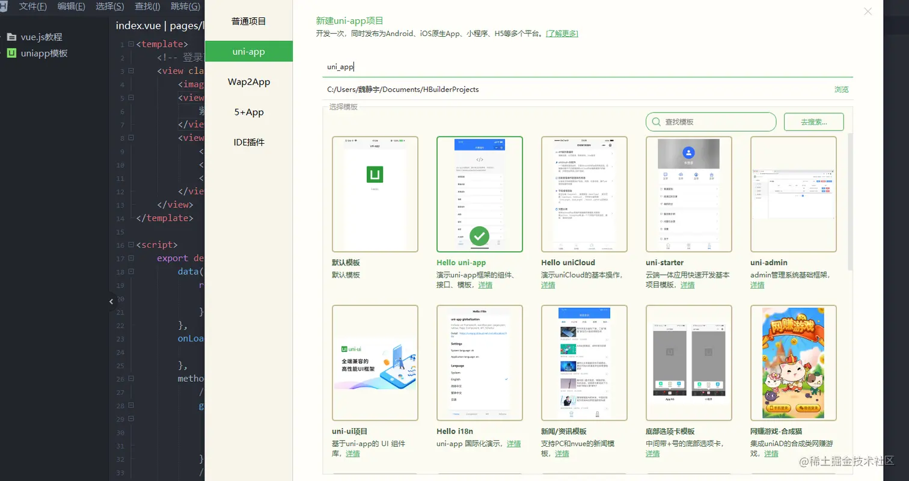The image size is (909, 481).
Task: Click the HBuilderX logo in the title bar
Action: pos(5,6)
